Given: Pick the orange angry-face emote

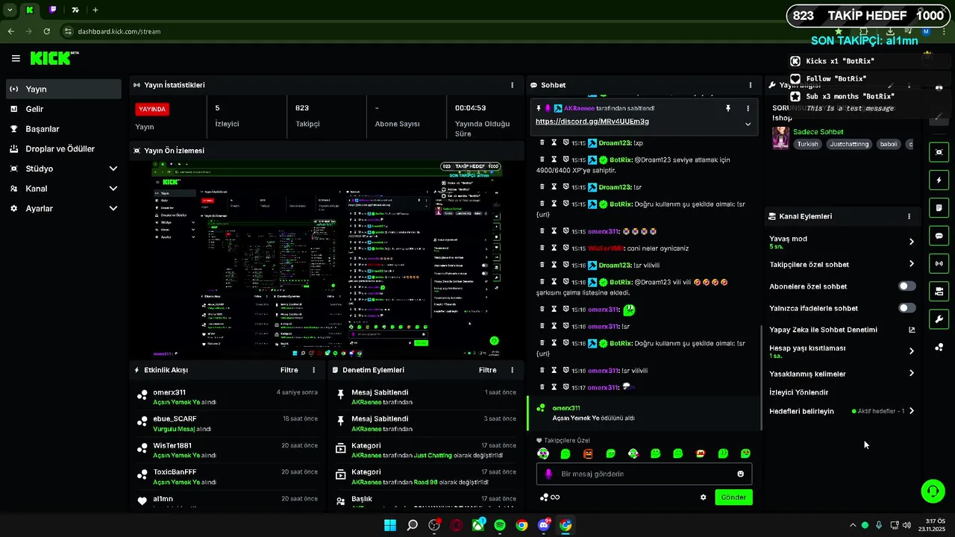Looking at the screenshot, I should tap(588, 453).
